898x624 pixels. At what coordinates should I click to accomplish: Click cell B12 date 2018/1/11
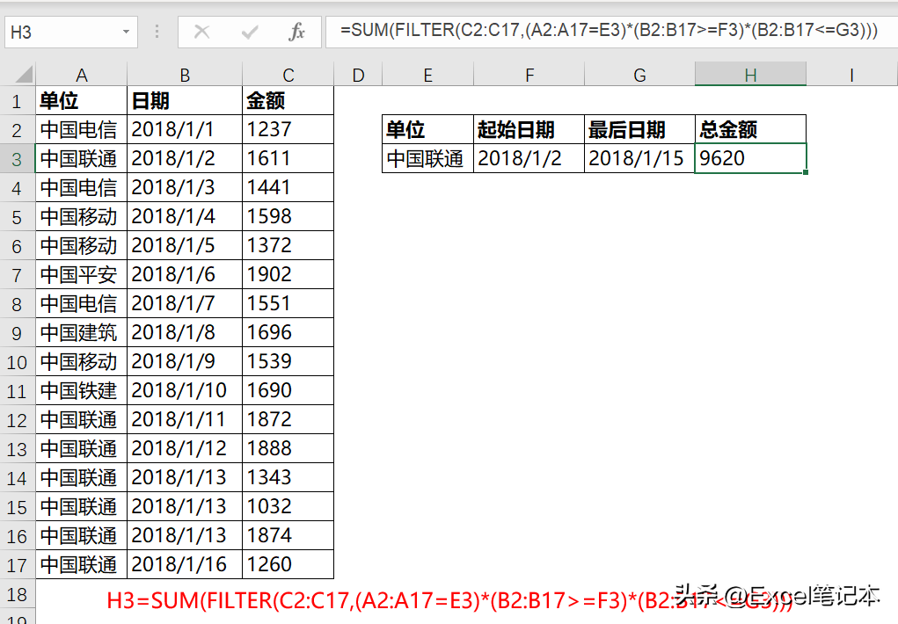(185, 419)
